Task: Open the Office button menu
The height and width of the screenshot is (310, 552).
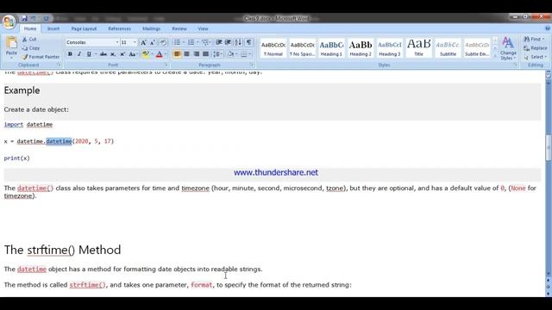Action: point(9,22)
